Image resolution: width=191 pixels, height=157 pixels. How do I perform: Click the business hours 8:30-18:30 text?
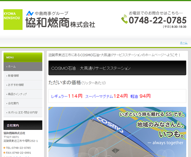point(179,27)
